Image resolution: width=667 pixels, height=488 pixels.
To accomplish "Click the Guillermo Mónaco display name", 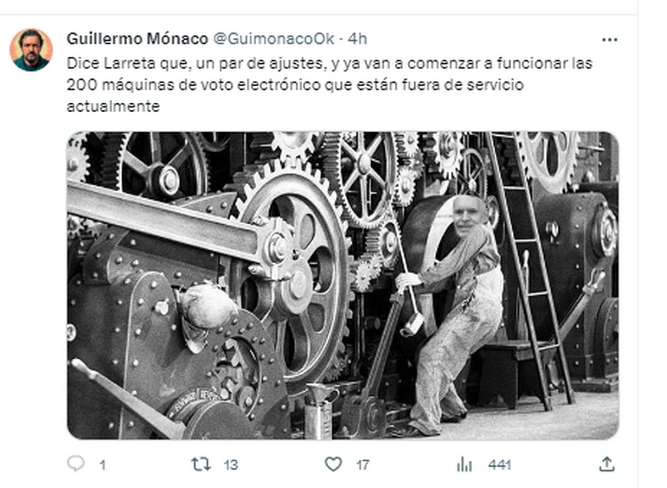I will (137, 39).
